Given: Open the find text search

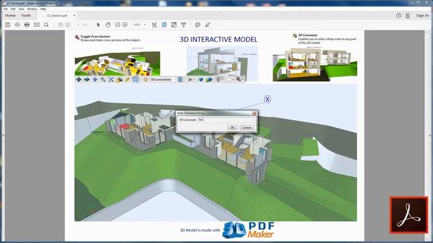Looking at the screenshot, I should pos(46,24).
